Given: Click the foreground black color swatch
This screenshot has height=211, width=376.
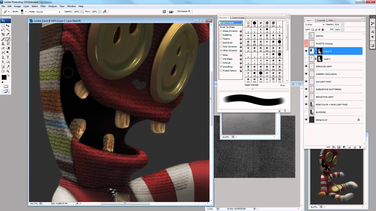Looking at the screenshot, I should coord(4,77).
